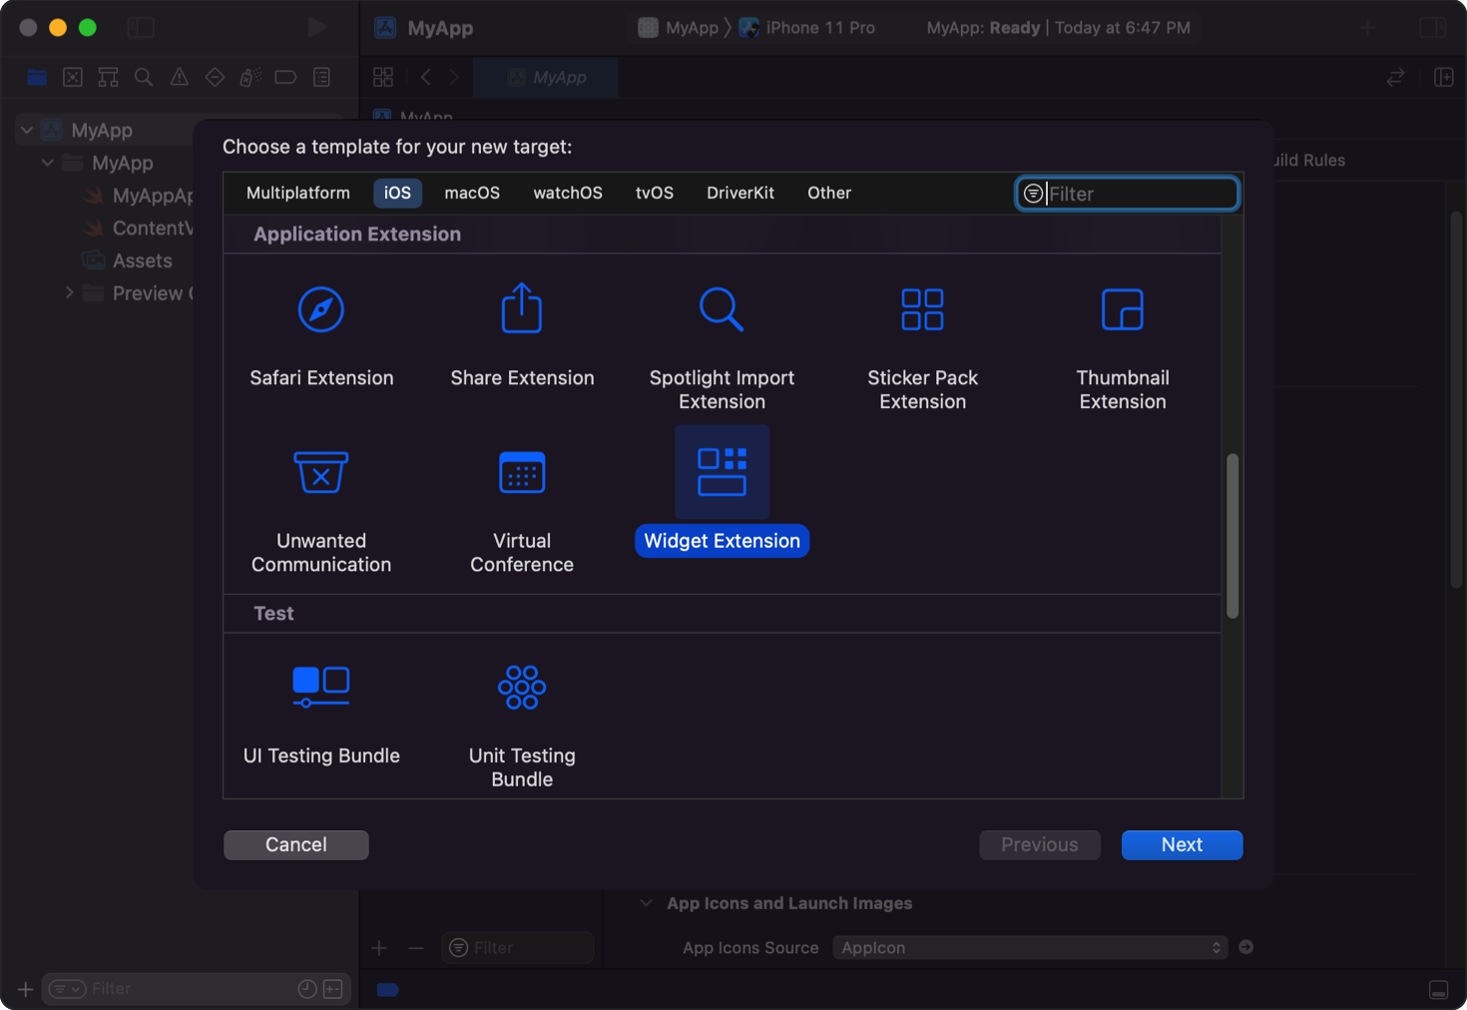Select the MyAppApp file in navigator
The image size is (1467, 1010).
(138, 196)
